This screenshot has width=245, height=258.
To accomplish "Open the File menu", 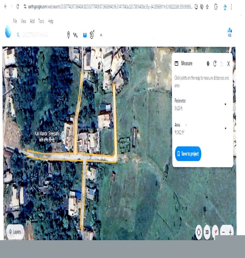I will pos(15,21).
